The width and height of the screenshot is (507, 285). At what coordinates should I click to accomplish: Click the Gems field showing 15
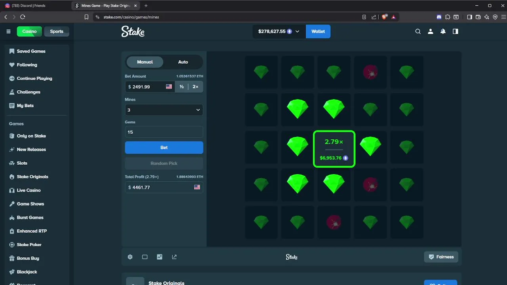coord(164,132)
